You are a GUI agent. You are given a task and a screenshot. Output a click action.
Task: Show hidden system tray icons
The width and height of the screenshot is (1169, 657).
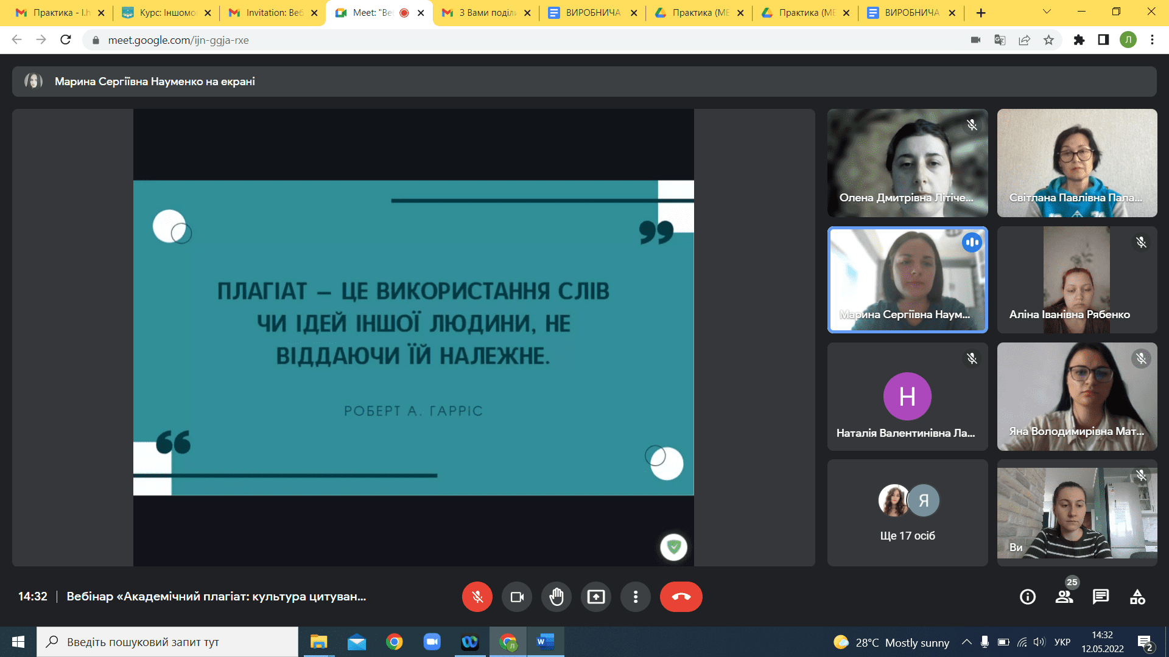(966, 642)
